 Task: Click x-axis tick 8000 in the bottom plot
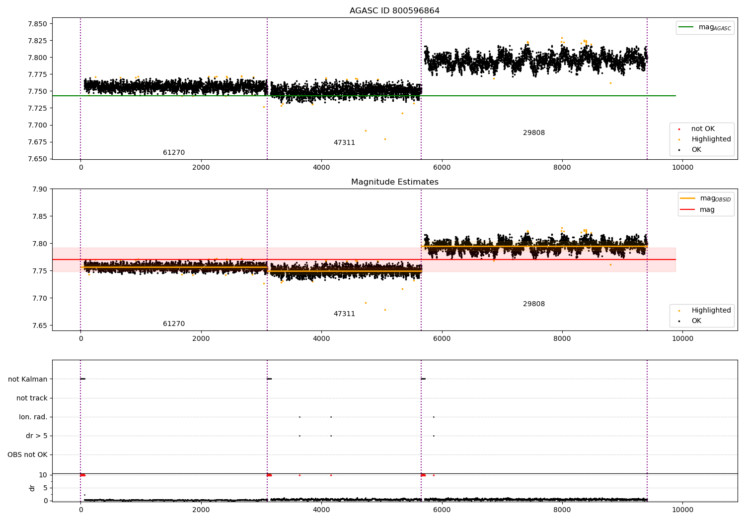pos(562,510)
